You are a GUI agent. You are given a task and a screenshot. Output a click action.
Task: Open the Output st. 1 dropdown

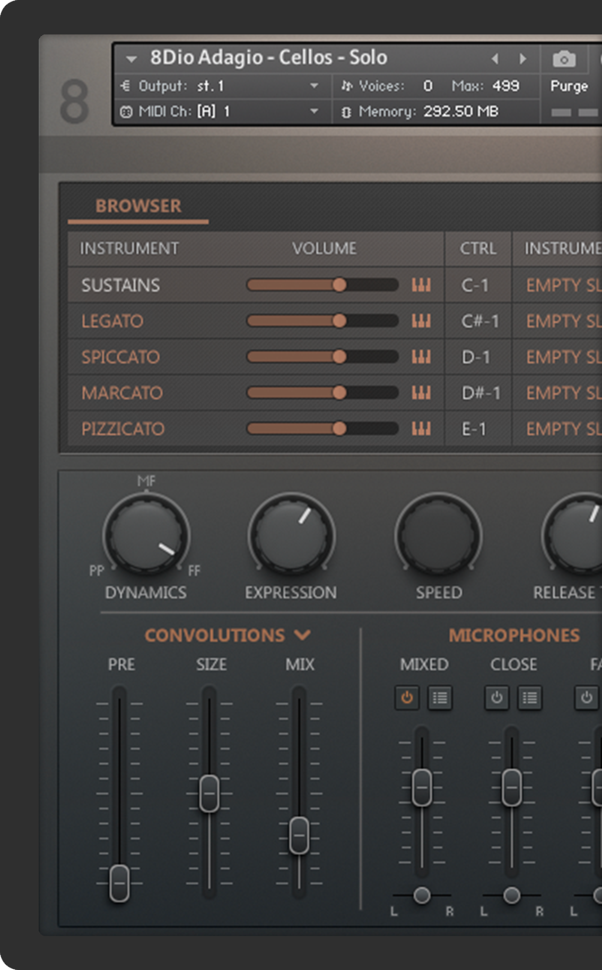(x=314, y=86)
